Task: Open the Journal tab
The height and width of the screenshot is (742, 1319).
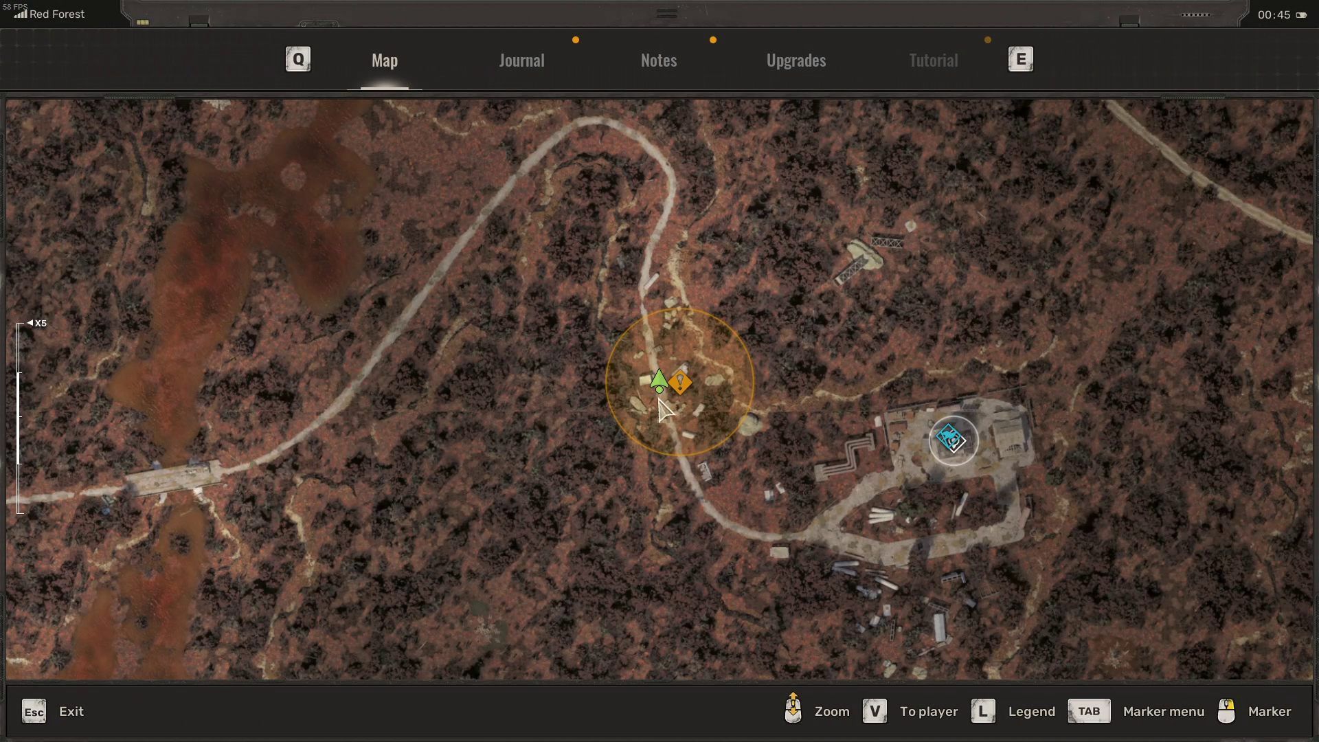Action: 521,60
